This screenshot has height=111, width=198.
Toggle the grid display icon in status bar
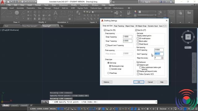pyautogui.click(x=58, y=109)
